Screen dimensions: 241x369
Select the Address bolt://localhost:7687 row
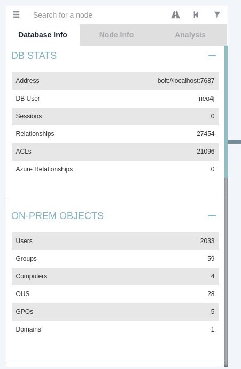[x=115, y=81]
